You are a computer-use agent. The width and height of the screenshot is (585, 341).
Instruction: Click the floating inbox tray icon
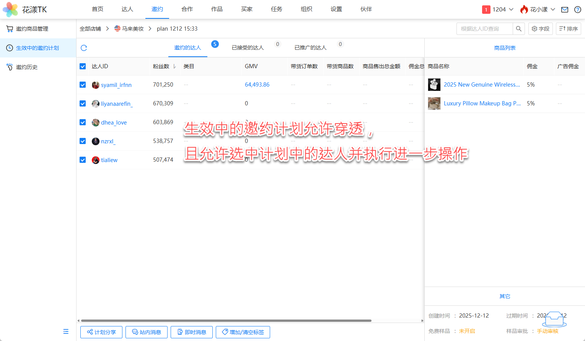coord(554,319)
